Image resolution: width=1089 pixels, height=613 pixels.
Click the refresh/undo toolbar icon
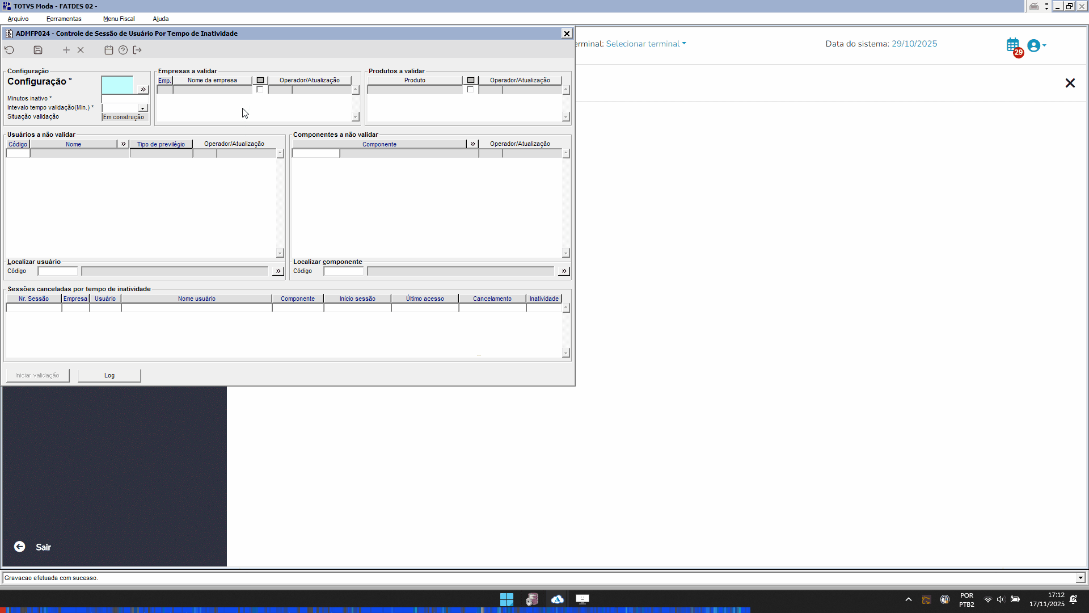10,50
